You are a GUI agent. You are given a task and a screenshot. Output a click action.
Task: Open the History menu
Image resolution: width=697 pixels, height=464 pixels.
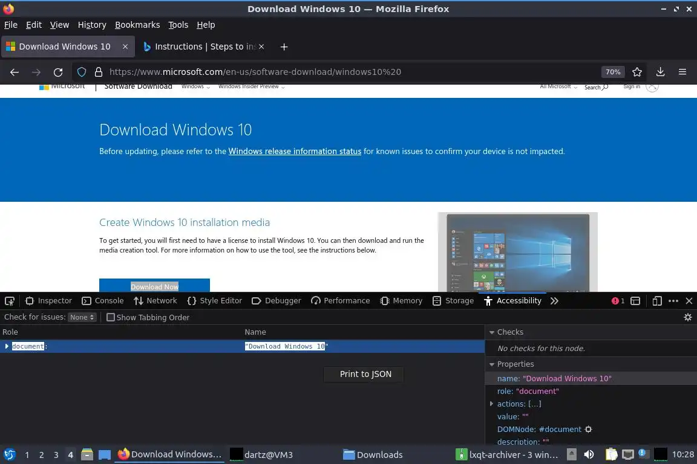point(92,25)
